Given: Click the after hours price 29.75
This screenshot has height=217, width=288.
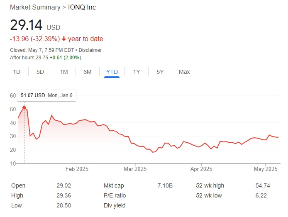Looking at the screenshot, I should point(41,57).
